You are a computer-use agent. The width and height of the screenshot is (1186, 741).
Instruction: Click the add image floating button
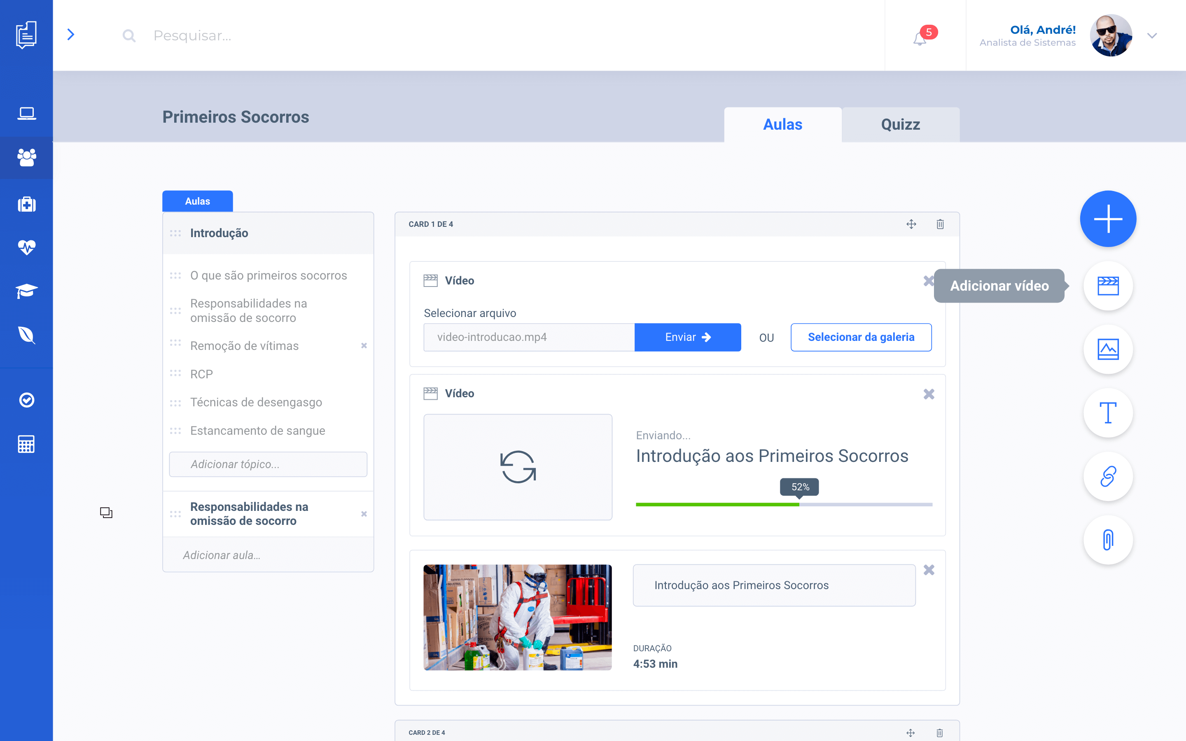point(1108,350)
